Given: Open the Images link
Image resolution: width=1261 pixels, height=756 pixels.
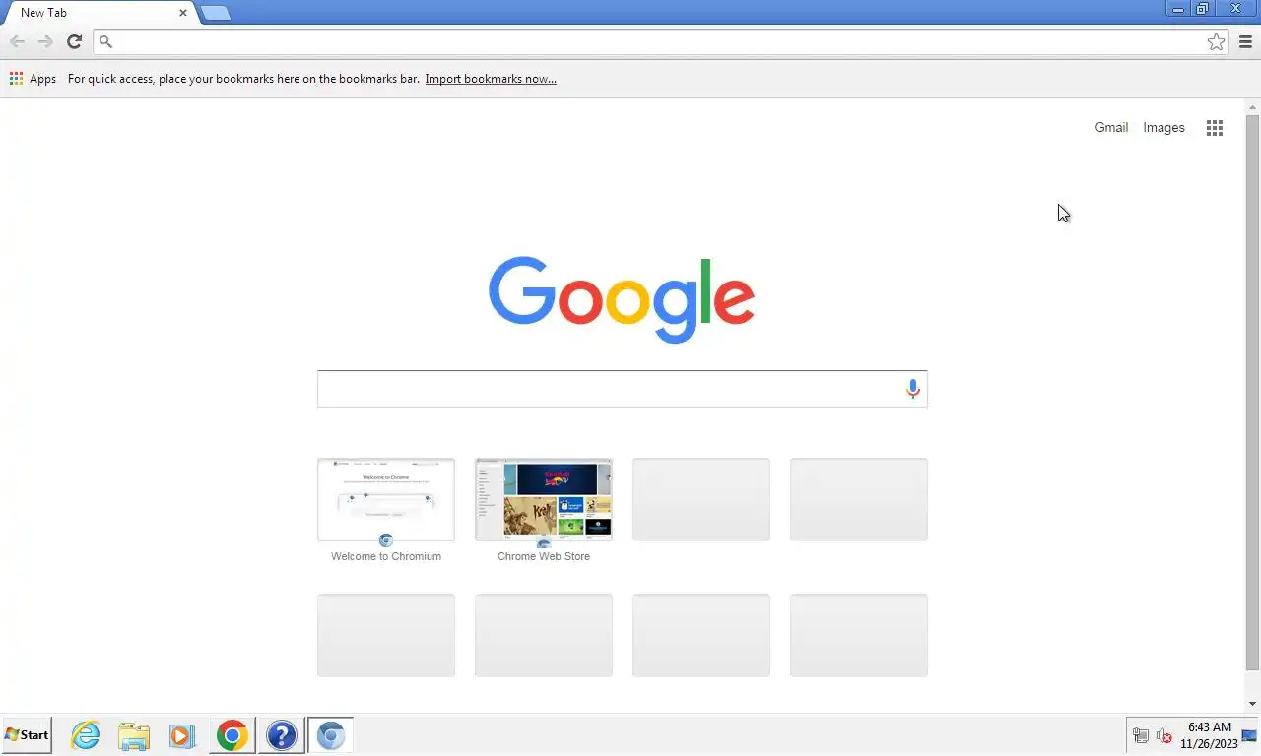Looking at the screenshot, I should [x=1163, y=127].
